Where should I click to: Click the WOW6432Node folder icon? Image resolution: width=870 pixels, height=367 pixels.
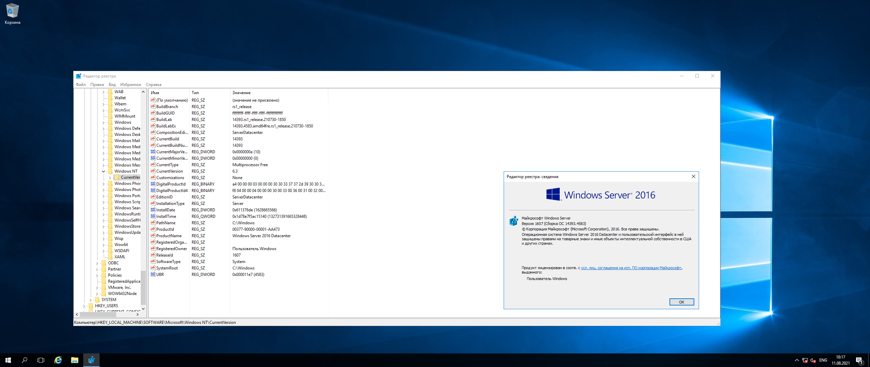coord(104,294)
